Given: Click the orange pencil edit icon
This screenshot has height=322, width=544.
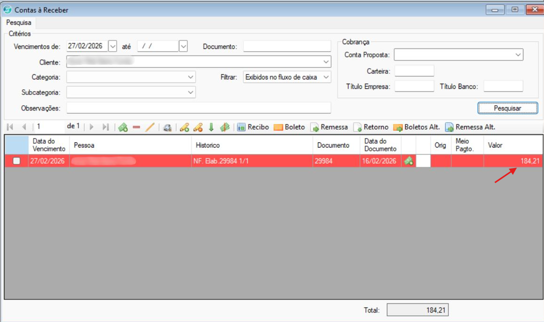Looking at the screenshot, I should point(150,127).
